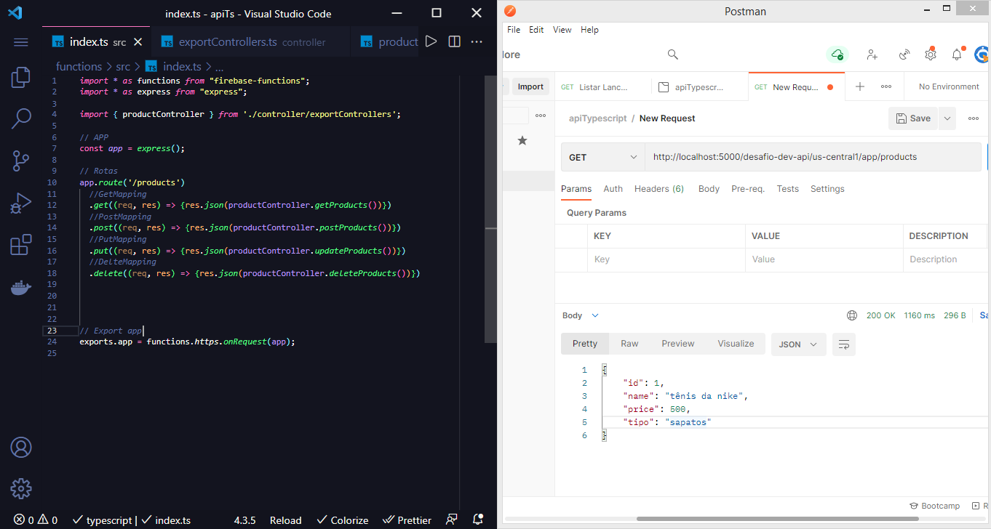This screenshot has height=529, width=991.
Task: Open the Explorer view in VS Code
Action: point(21,77)
